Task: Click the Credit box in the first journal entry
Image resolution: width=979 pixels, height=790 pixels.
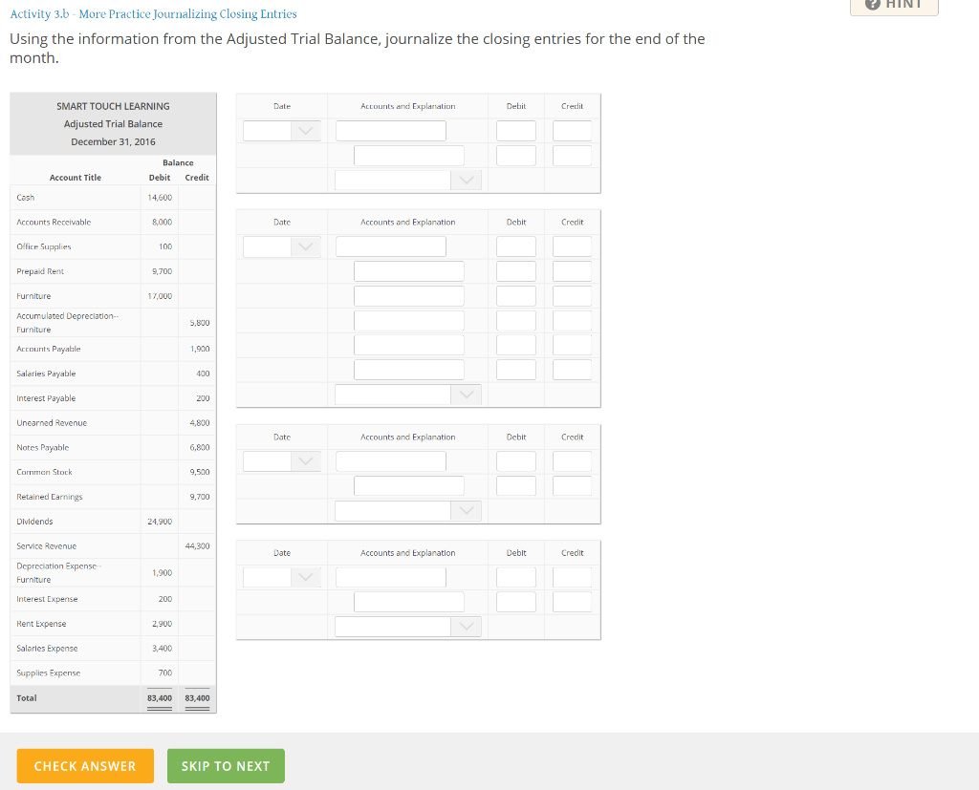Action: [572, 130]
